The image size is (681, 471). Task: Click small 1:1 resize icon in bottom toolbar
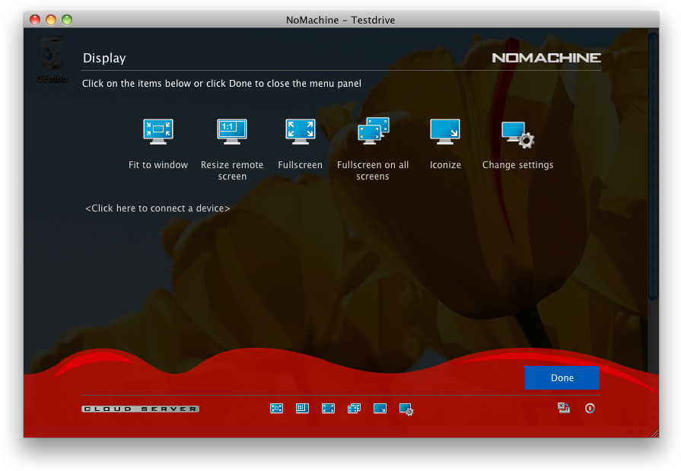(302, 409)
